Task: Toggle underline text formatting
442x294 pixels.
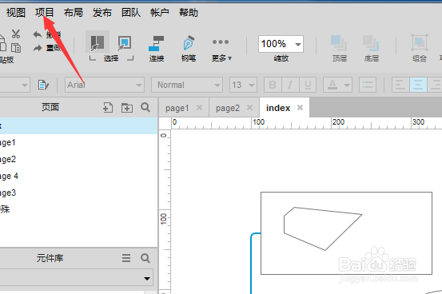Action: click(308, 85)
